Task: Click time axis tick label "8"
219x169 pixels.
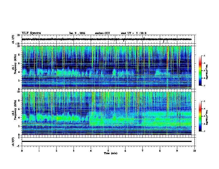Action: coord(160,151)
